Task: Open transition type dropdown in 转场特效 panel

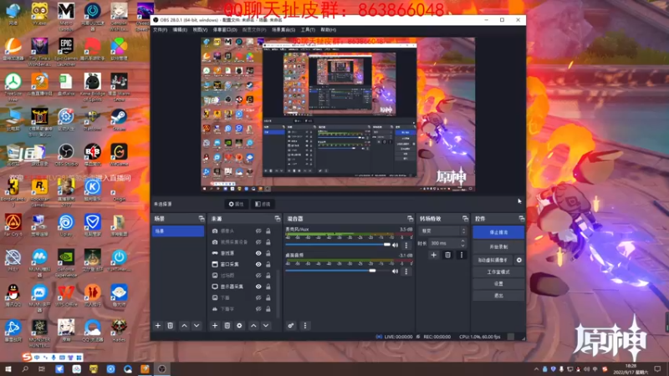Action: click(x=443, y=231)
